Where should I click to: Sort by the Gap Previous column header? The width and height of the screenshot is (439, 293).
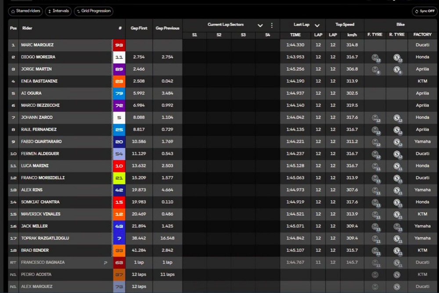click(167, 28)
